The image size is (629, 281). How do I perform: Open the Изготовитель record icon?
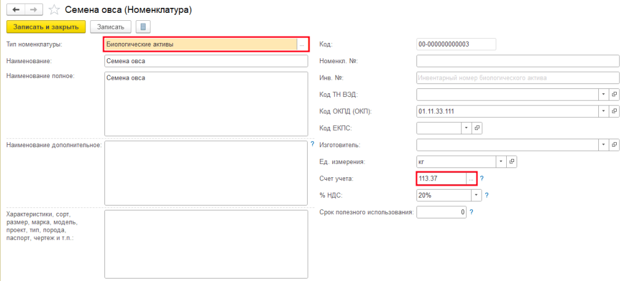pos(614,145)
